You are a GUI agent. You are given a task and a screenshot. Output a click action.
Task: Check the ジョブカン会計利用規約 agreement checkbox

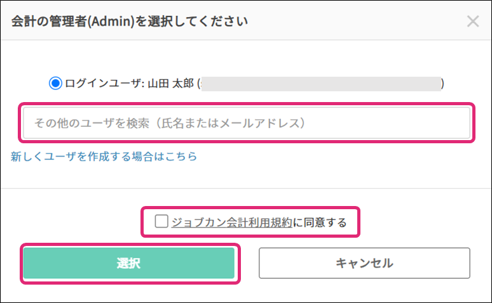(x=161, y=221)
